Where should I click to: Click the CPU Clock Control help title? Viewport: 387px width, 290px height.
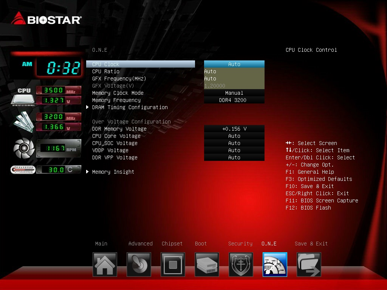[311, 50]
